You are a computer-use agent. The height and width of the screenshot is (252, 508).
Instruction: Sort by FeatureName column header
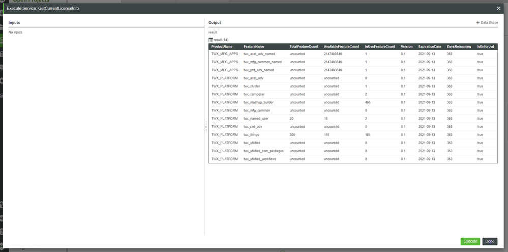[254, 46]
